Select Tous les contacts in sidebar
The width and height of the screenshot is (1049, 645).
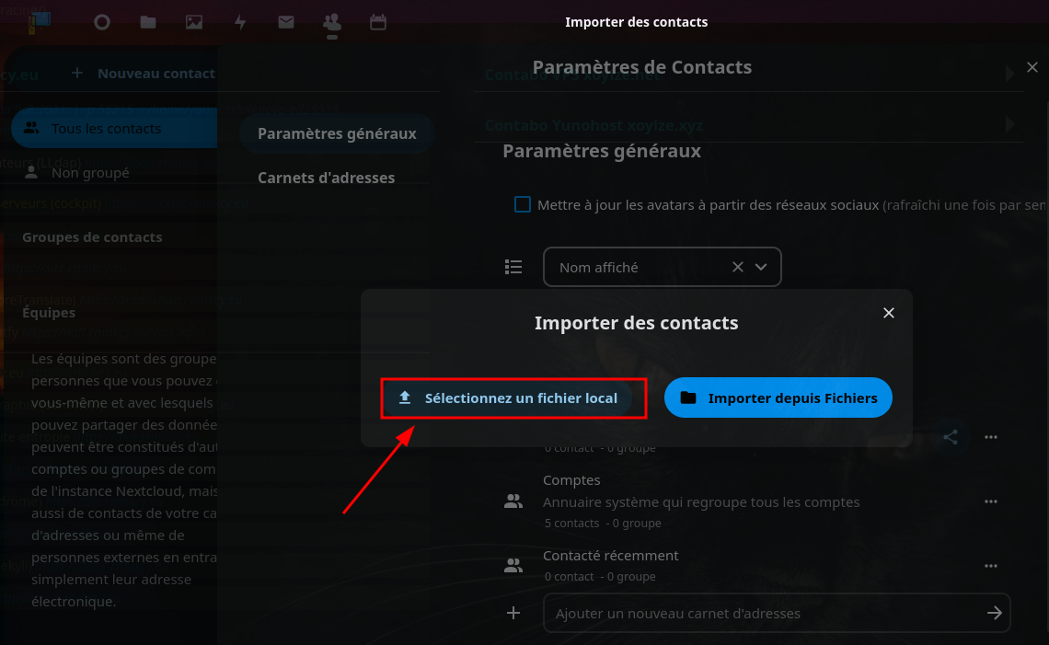(106, 129)
